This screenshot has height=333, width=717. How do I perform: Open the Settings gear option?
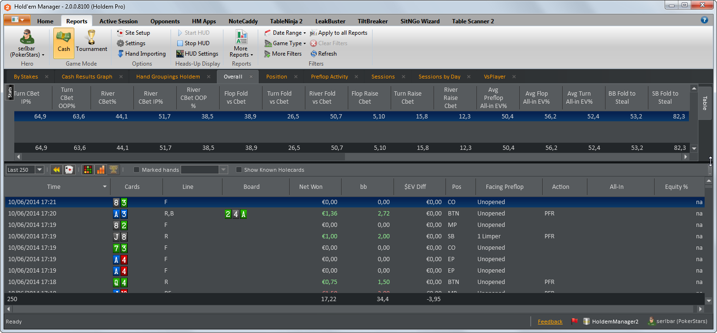(131, 43)
